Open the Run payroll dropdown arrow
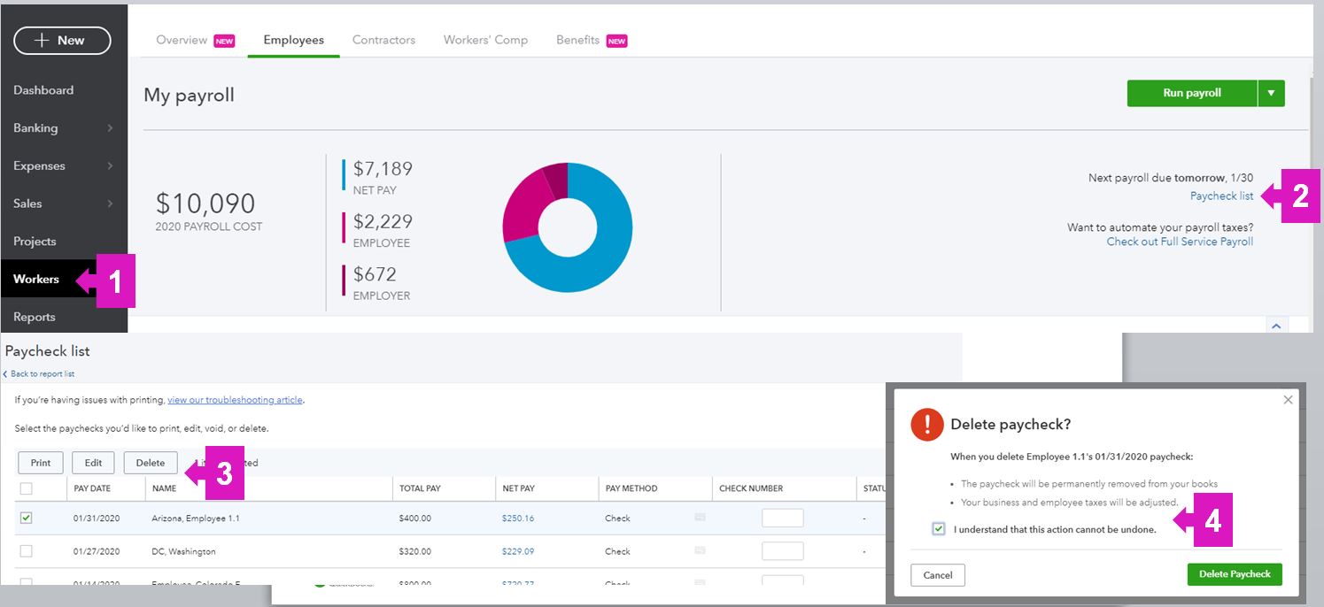 coord(1271,93)
